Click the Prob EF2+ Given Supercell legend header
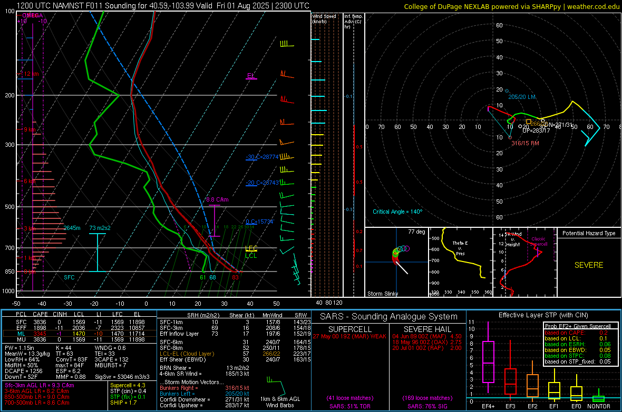 pyautogui.click(x=578, y=326)
